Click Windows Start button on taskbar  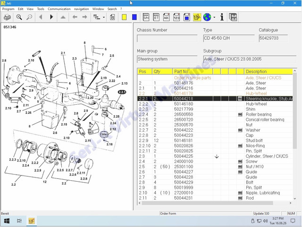click(7, 221)
